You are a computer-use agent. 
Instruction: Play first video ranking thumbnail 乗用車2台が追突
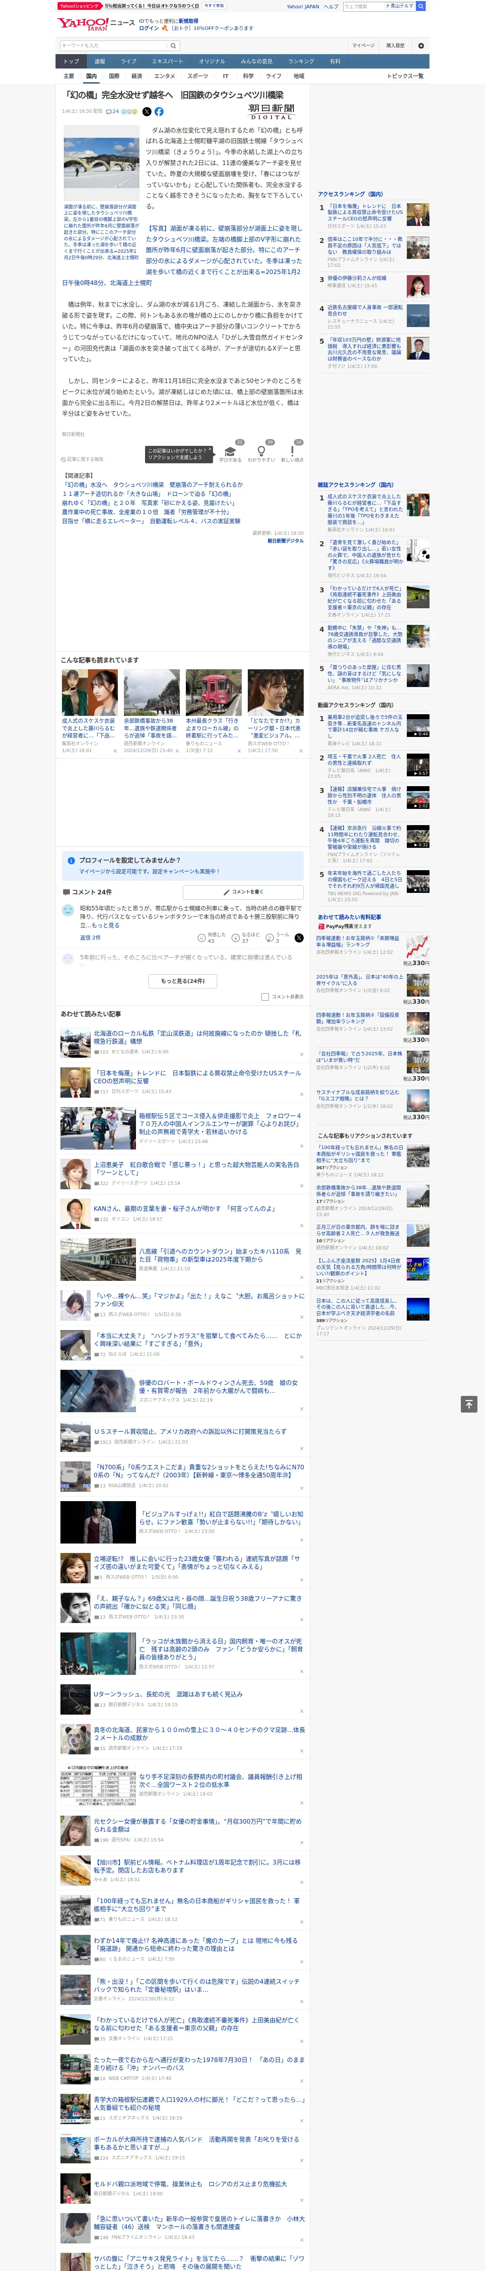418,725
